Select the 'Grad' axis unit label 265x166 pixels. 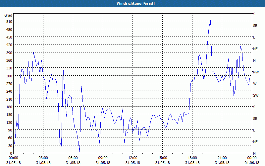pos(8,15)
